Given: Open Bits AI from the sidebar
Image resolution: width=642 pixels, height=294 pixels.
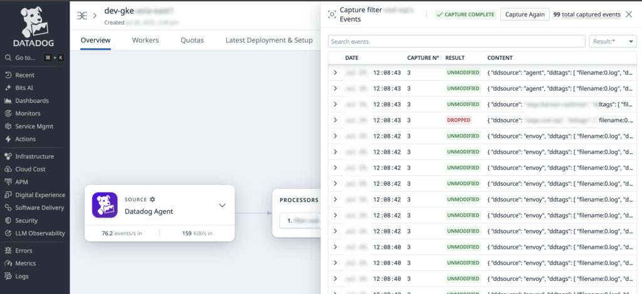Looking at the screenshot, I should tap(24, 88).
